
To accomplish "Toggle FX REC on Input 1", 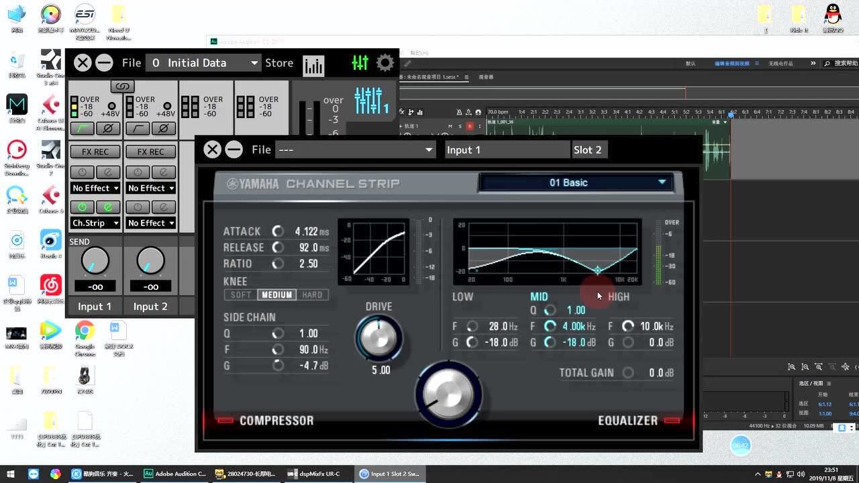I will click(95, 152).
